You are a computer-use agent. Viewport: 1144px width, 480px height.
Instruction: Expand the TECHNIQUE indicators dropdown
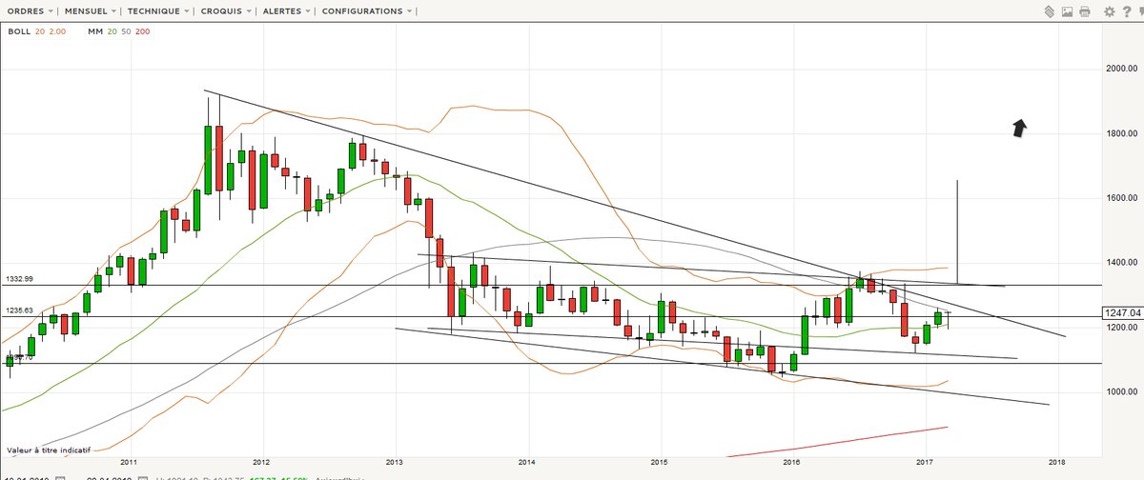coord(158,11)
